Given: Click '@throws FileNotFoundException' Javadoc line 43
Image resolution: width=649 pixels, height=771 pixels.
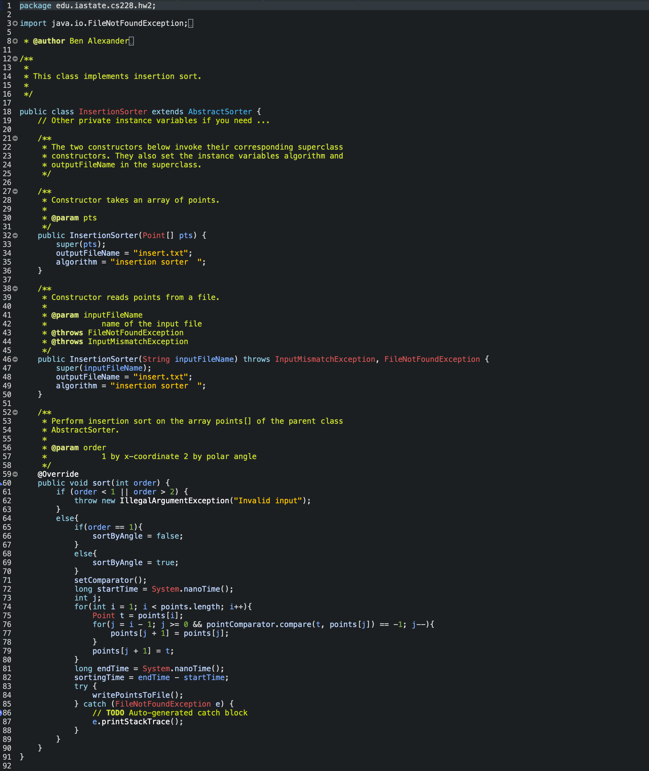Looking at the screenshot, I should [x=117, y=333].
